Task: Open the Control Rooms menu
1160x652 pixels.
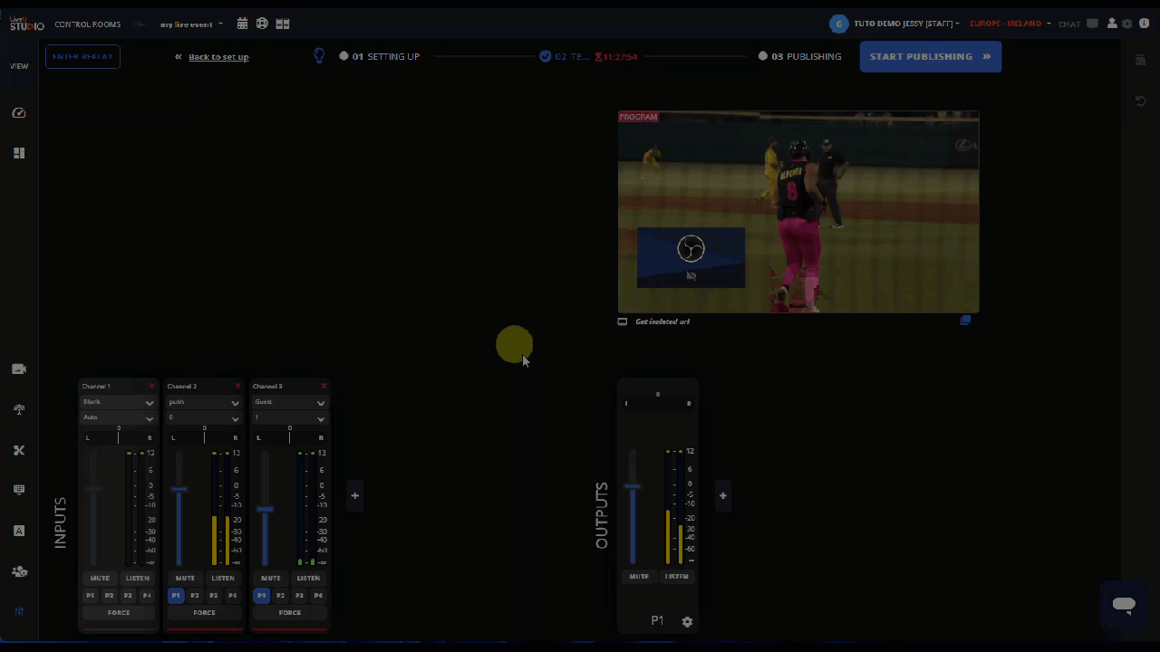Action: 87,24
